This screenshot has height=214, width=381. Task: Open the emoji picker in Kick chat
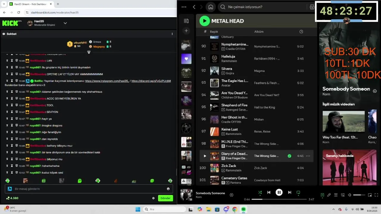tap(168, 189)
